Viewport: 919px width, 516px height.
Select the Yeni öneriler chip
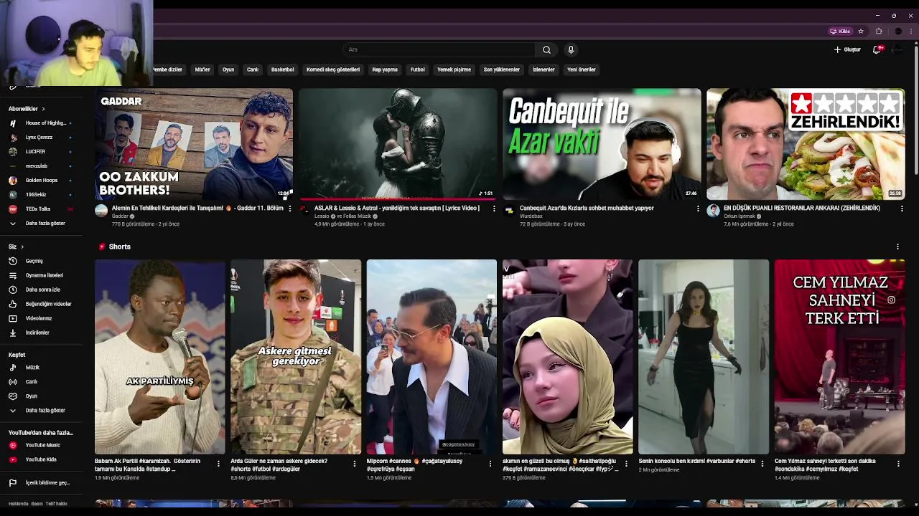582,70
